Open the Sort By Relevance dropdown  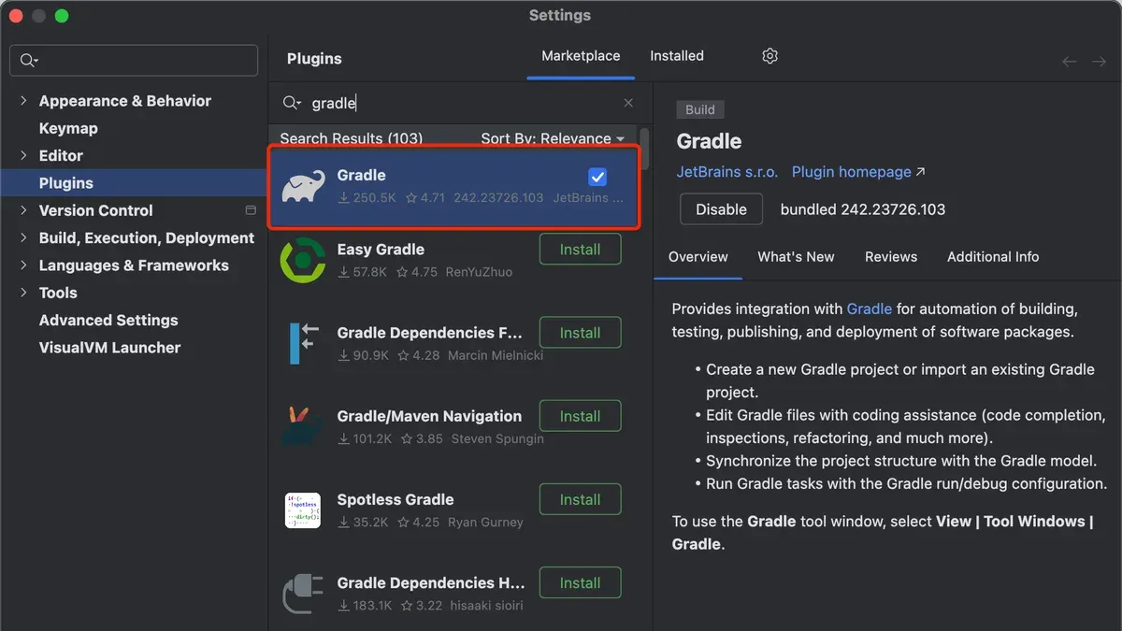coord(553,138)
